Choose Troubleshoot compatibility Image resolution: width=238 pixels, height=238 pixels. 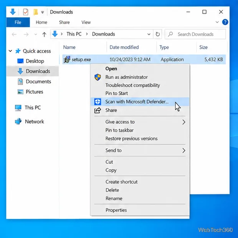coord(140,85)
